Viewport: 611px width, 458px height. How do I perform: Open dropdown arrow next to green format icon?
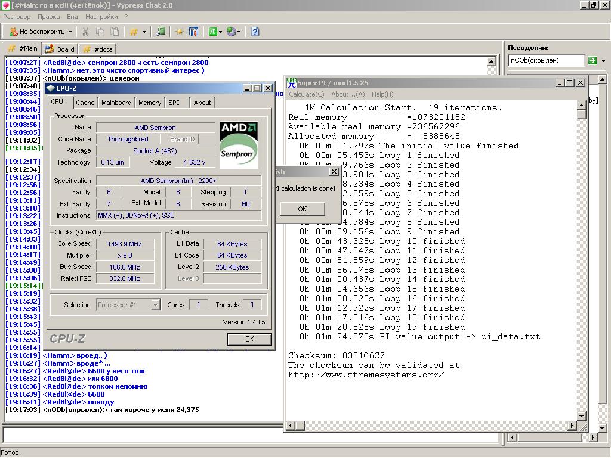tap(220, 32)
